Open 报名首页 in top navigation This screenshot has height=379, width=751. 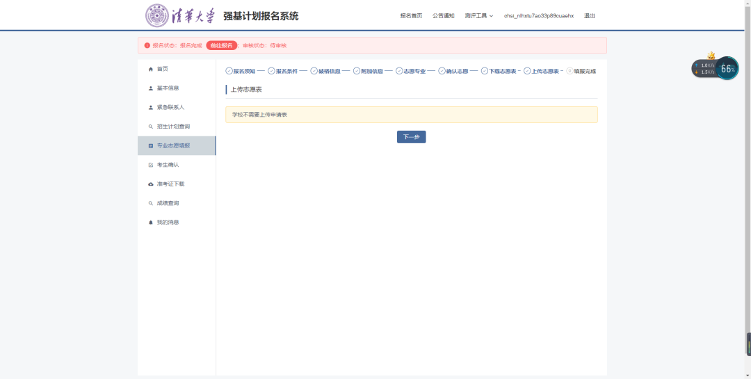coord(412,16)
